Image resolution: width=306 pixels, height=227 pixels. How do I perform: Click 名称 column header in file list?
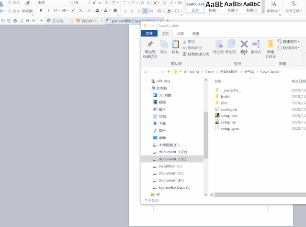tap(218, 81)
